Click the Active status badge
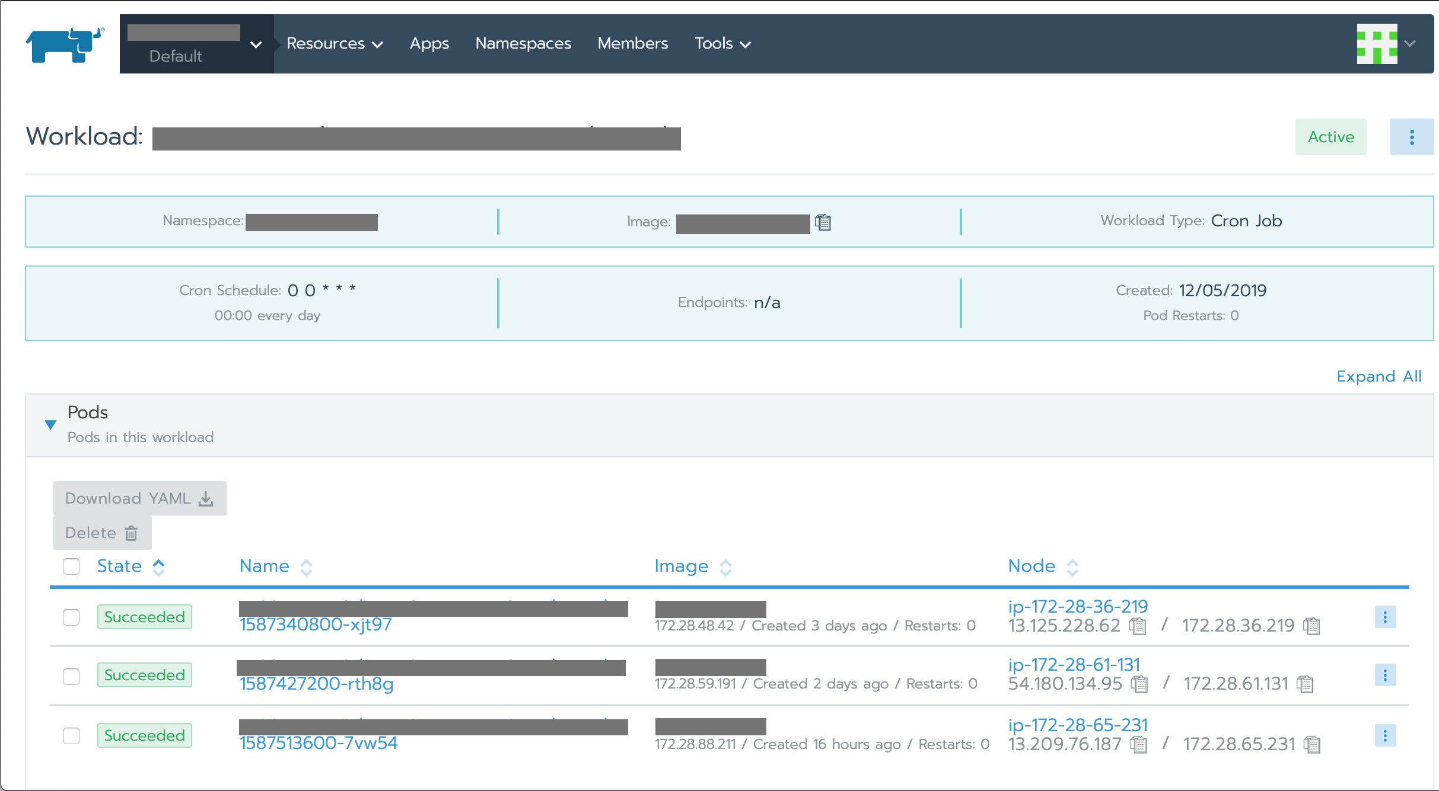 tap(1331, 137)
